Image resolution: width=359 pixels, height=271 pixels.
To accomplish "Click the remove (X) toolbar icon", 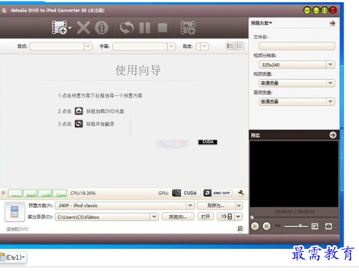I will pos(84,28).
